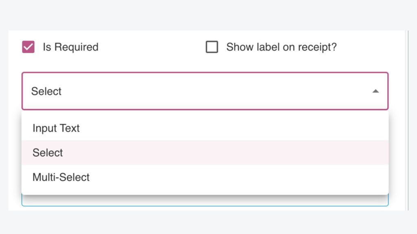Choose Multi-Select from the dropdown list
Image resolution: width=417 pixels, height=234 pixels.
tap(61, 177)
